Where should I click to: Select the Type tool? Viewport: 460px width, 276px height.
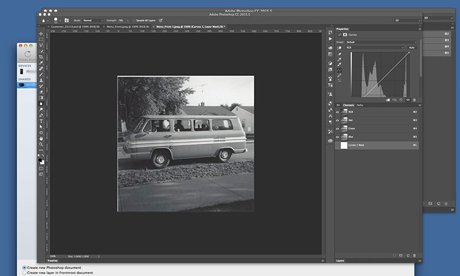(41, 120)
